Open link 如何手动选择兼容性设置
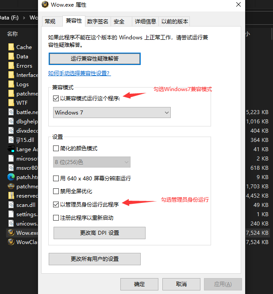273x294 pixels. tap(80, 73)
